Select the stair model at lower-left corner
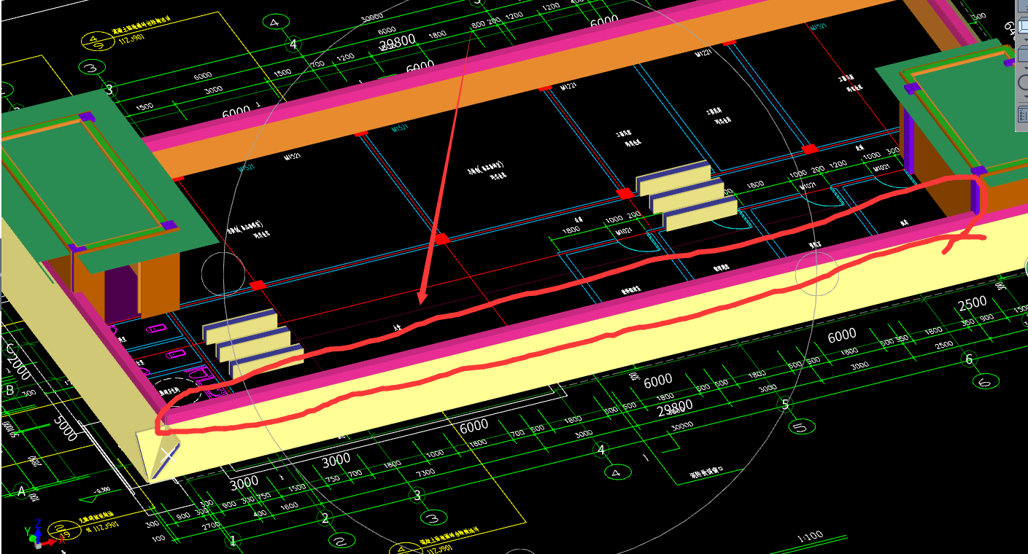Viewport: 1028px width, 554px height. [252, 343]
